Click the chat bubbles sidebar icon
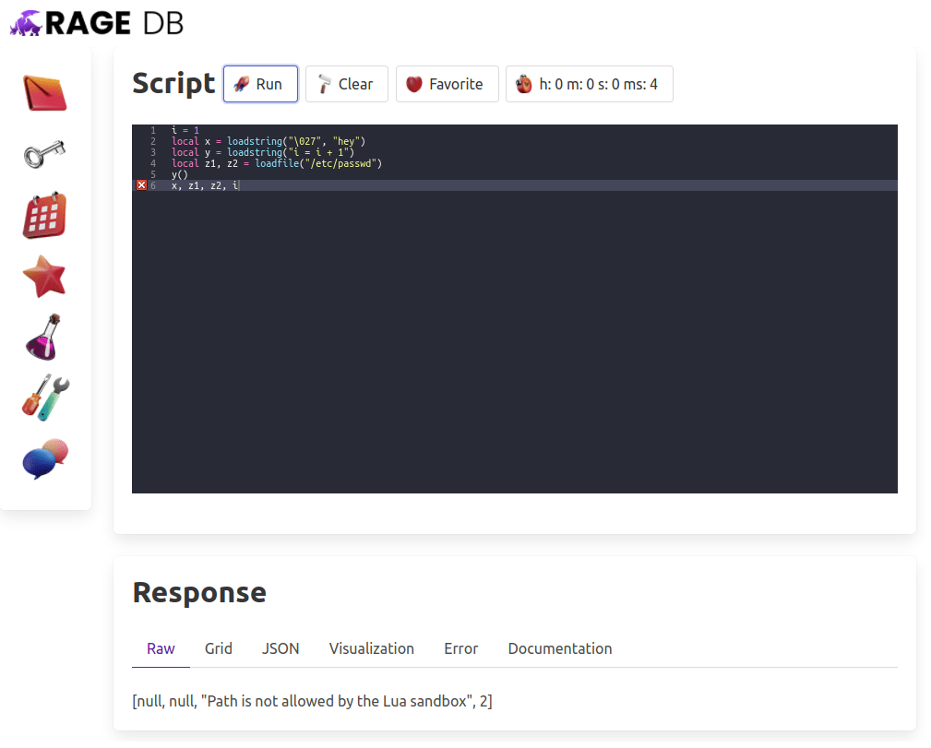This screenshot has width=931, height=748. [45, 458]
